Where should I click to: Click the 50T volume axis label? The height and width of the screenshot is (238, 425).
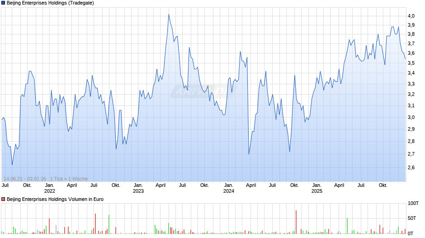[412, 218]
